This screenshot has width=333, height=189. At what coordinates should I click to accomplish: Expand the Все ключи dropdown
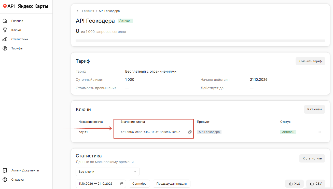(108, 172)
